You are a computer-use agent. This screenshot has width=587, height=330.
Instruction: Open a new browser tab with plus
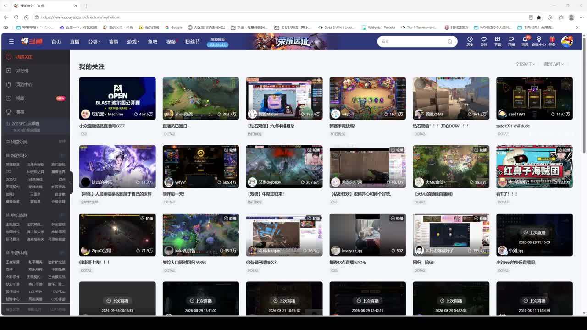point(86,5)
